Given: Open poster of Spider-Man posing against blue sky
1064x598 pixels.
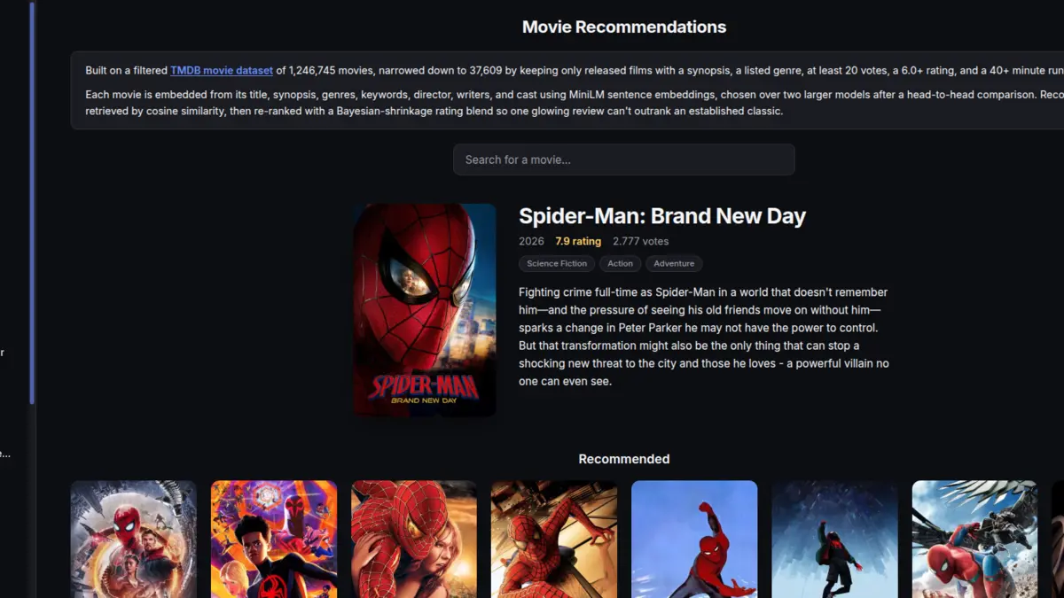Looking at the screenshot, I should tap(694, 540).
